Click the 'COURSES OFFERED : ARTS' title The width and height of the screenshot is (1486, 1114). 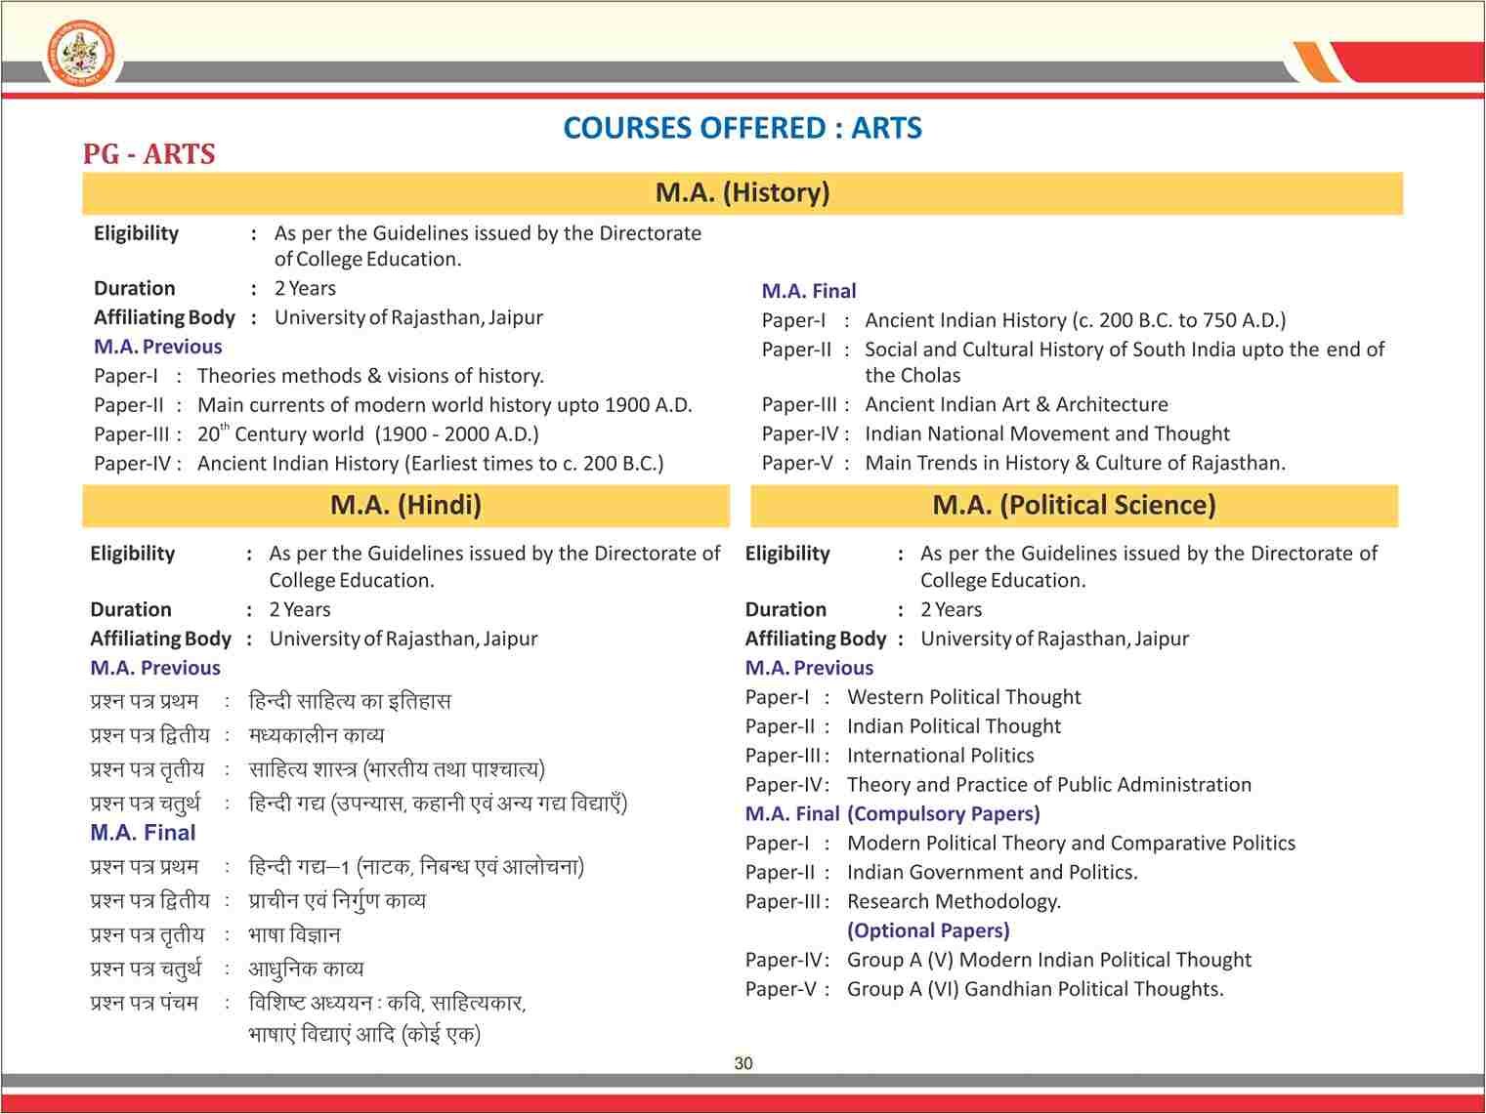click(x=743, y=128)
